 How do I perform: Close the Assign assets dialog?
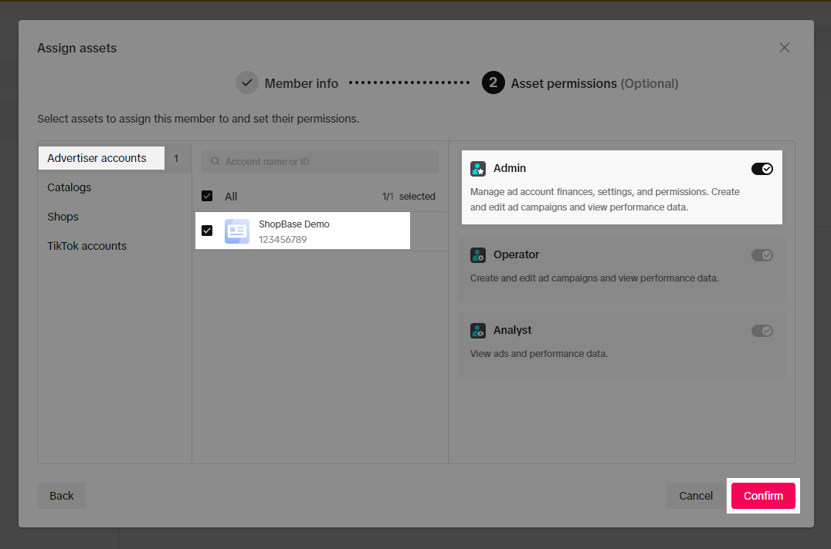point(785,48)
